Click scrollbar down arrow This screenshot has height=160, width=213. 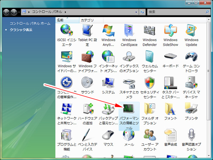pyautogui.click(x=208, y=156)
